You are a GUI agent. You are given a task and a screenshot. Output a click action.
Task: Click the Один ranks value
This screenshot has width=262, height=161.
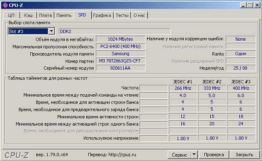(241, 54)
